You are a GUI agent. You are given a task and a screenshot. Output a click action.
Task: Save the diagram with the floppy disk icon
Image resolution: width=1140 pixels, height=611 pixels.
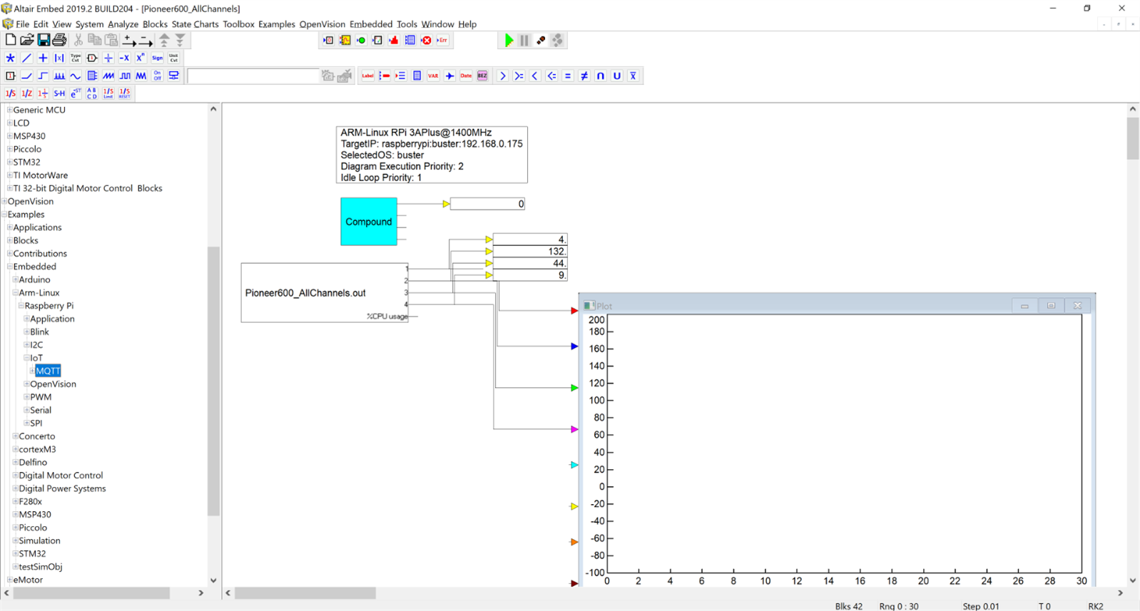pyautogui.click(x=44, y=40)
